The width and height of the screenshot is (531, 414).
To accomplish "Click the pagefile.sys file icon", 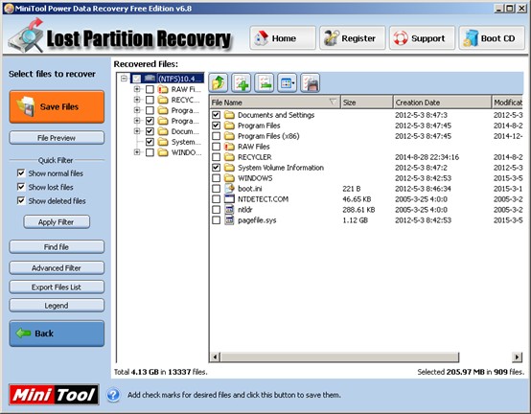I will pos(229,220).
